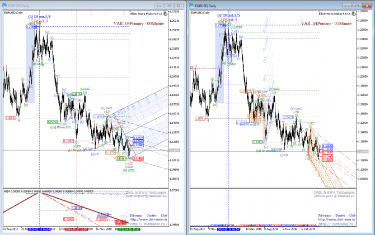
Task: Click the '(a) LD' wave label in the 00Minute chart
Action: 95,154
